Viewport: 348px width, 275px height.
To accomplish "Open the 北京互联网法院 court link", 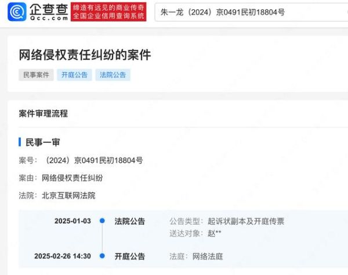I will 68,195.
